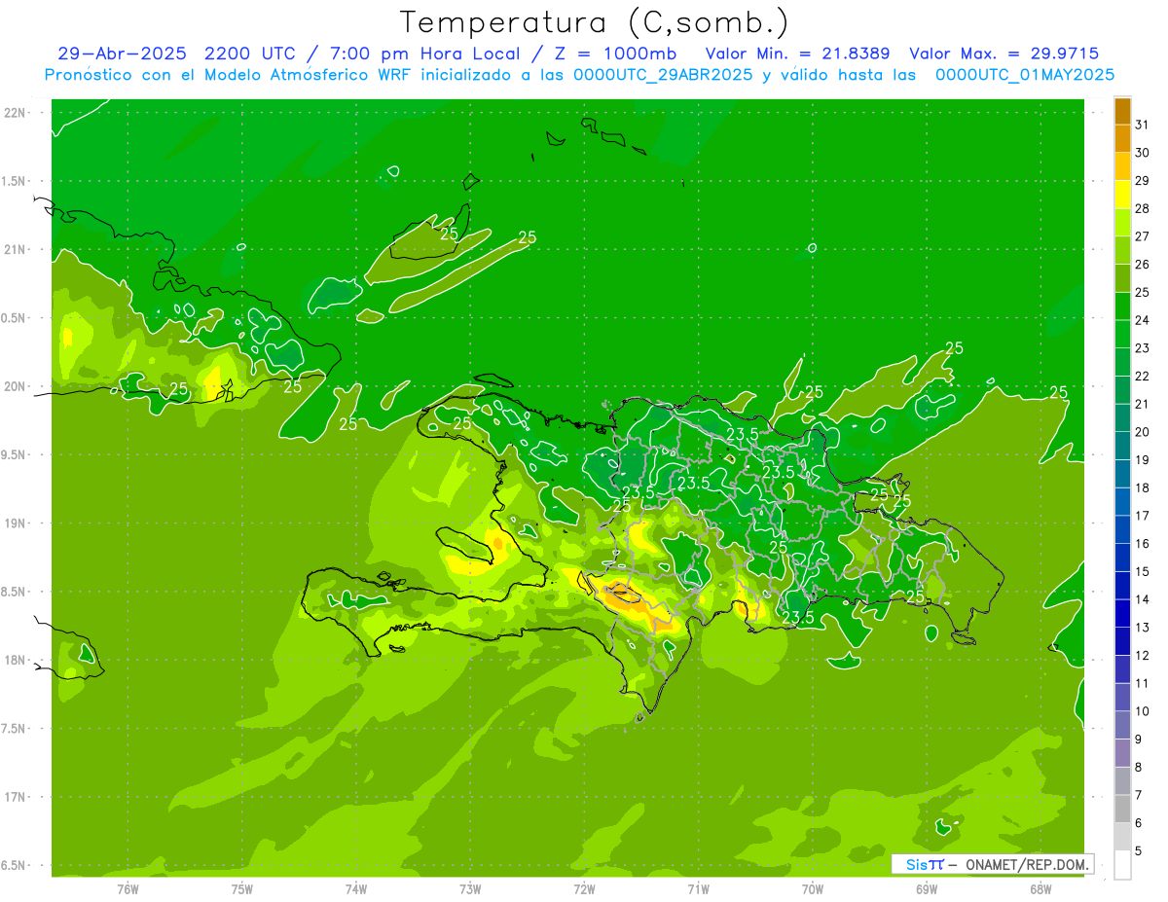
Task: Click legend color band between 25 and 26
Action: tap(1122, 278)
